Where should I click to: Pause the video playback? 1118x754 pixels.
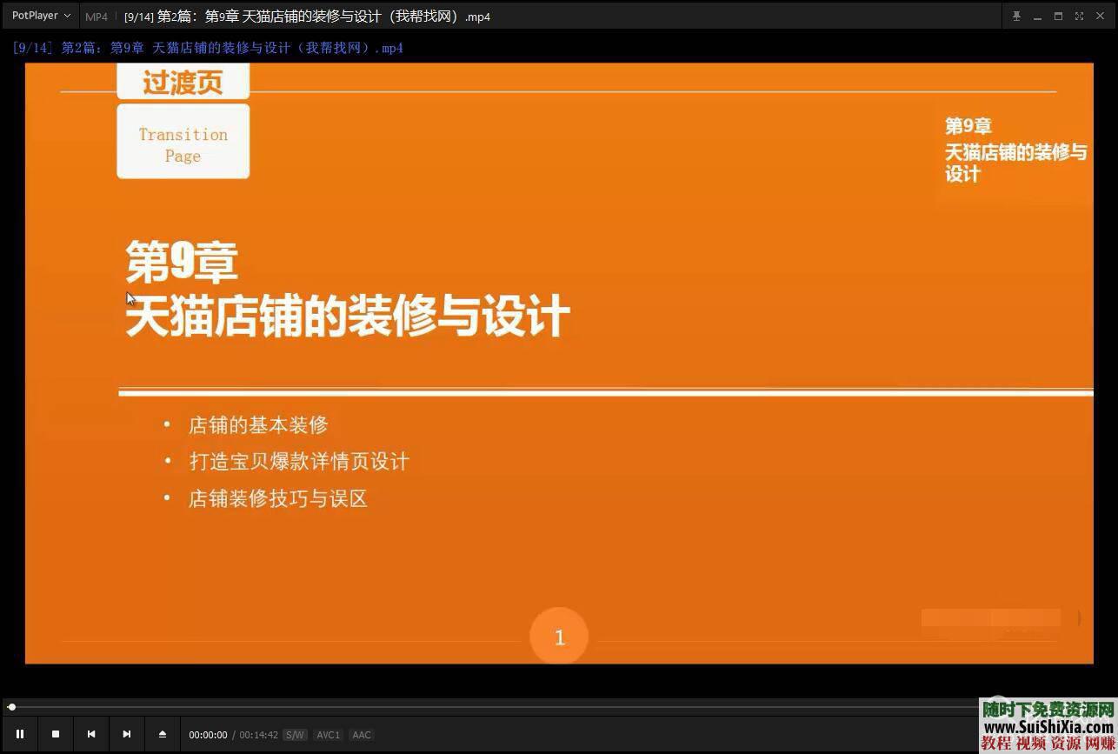pyautogui.click(x=20, y=734)
